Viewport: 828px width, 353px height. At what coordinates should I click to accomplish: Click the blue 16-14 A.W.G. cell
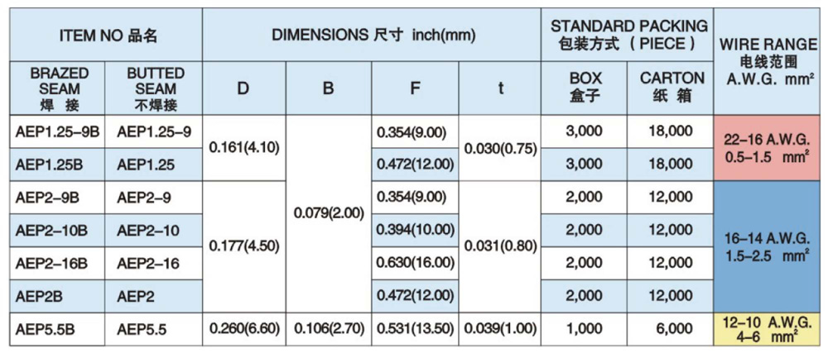[766, 246]
